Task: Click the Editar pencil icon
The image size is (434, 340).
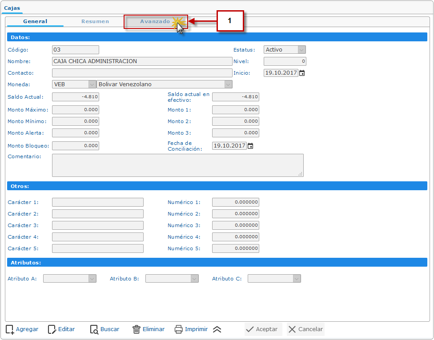Action: pyautogui.click(x=52, y=329)
